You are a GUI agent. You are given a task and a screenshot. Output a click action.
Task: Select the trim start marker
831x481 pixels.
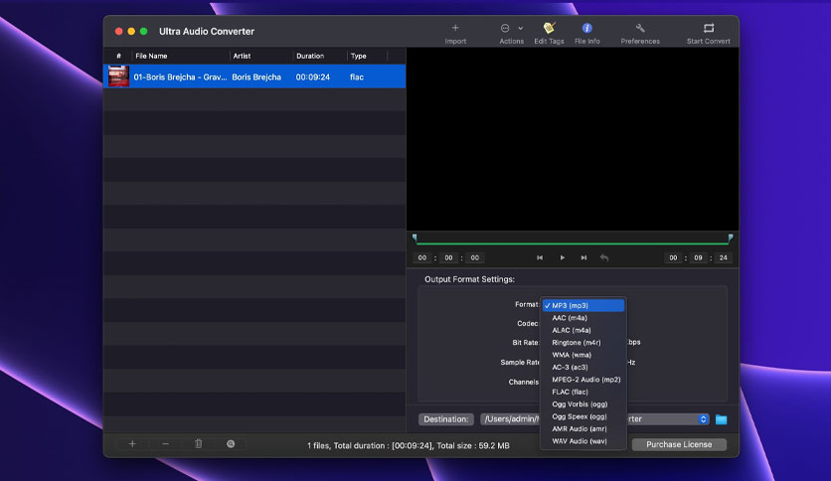(415, 238)
